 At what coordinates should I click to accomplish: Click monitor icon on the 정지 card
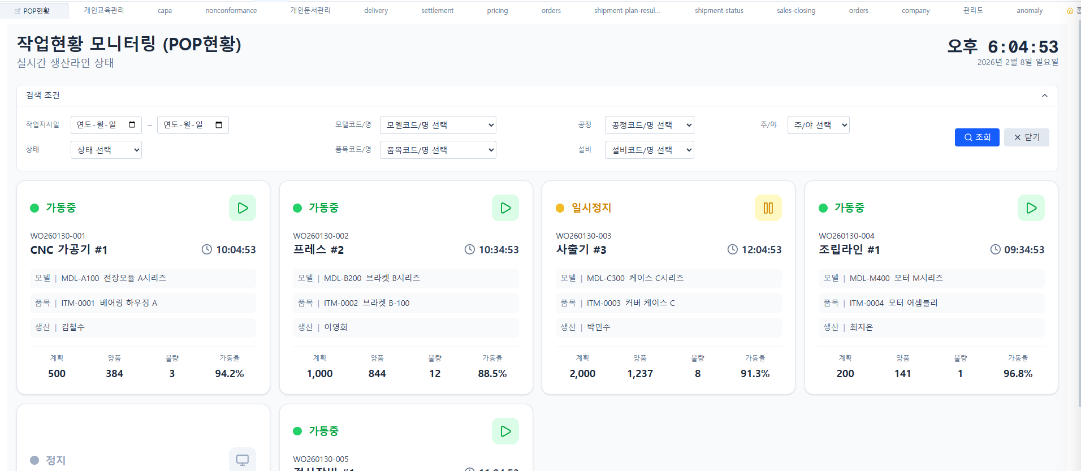point(243,460)
